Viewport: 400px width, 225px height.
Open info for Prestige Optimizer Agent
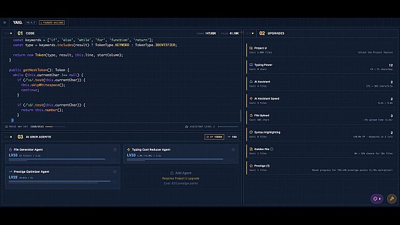pyautogui.click(x=115, y=172)
